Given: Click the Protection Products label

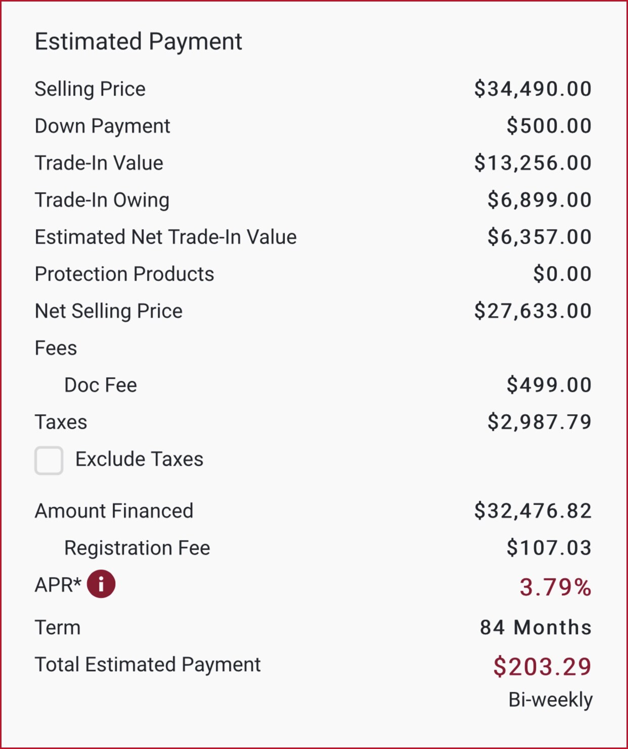Looking at the screenshot, I should pos(124,274).
